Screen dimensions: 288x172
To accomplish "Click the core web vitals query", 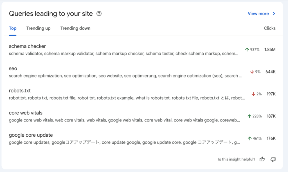I will (26, 113).
